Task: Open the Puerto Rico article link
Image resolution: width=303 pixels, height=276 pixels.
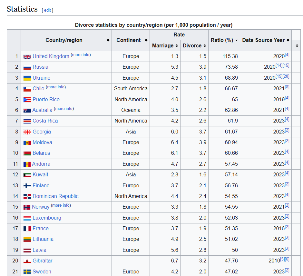Action: point(46,99)
